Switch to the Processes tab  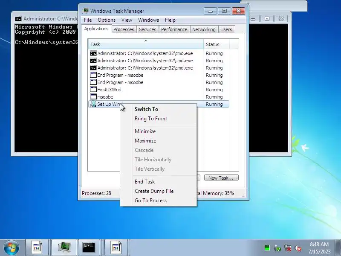tap(124, 29)
